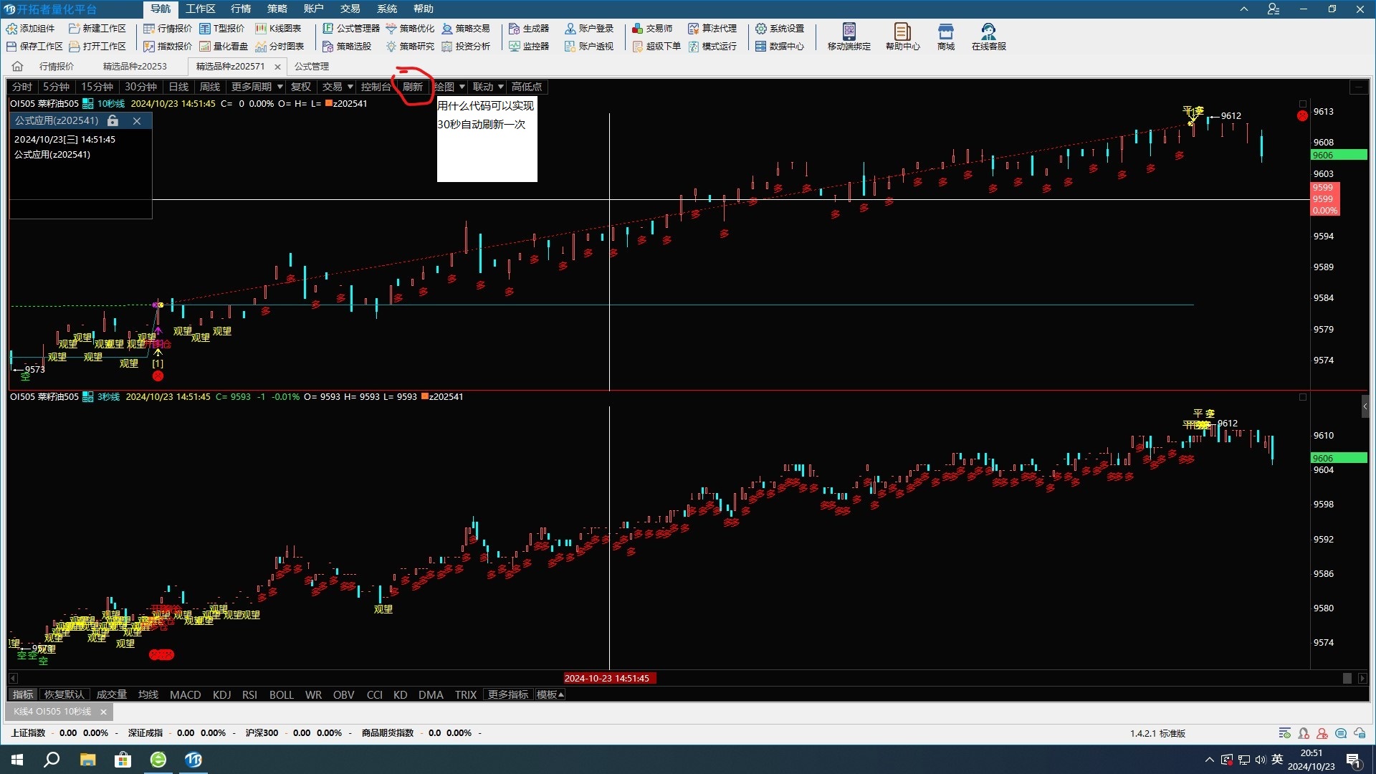Open 量化看盘 toolbar icon
The image size is (1376, 774).
tap(205, 47)
